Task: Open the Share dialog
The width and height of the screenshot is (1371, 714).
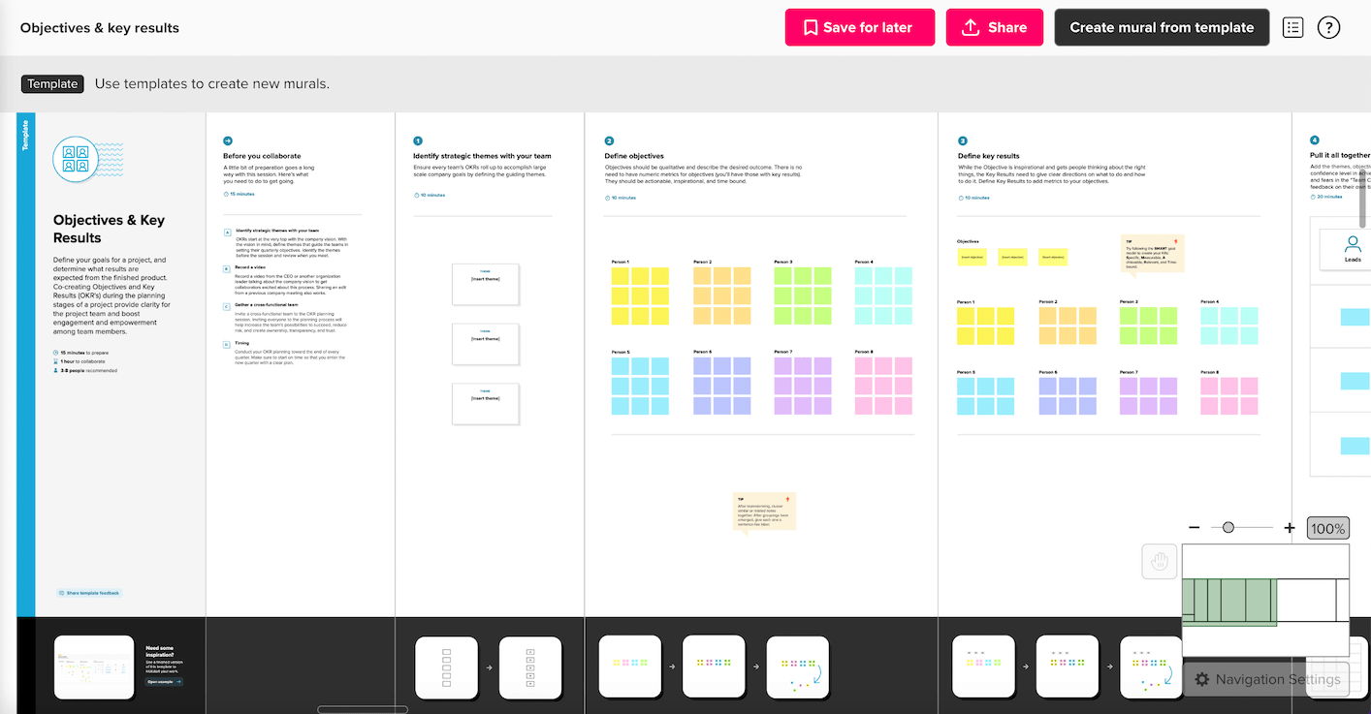Action: pos(995,27)
